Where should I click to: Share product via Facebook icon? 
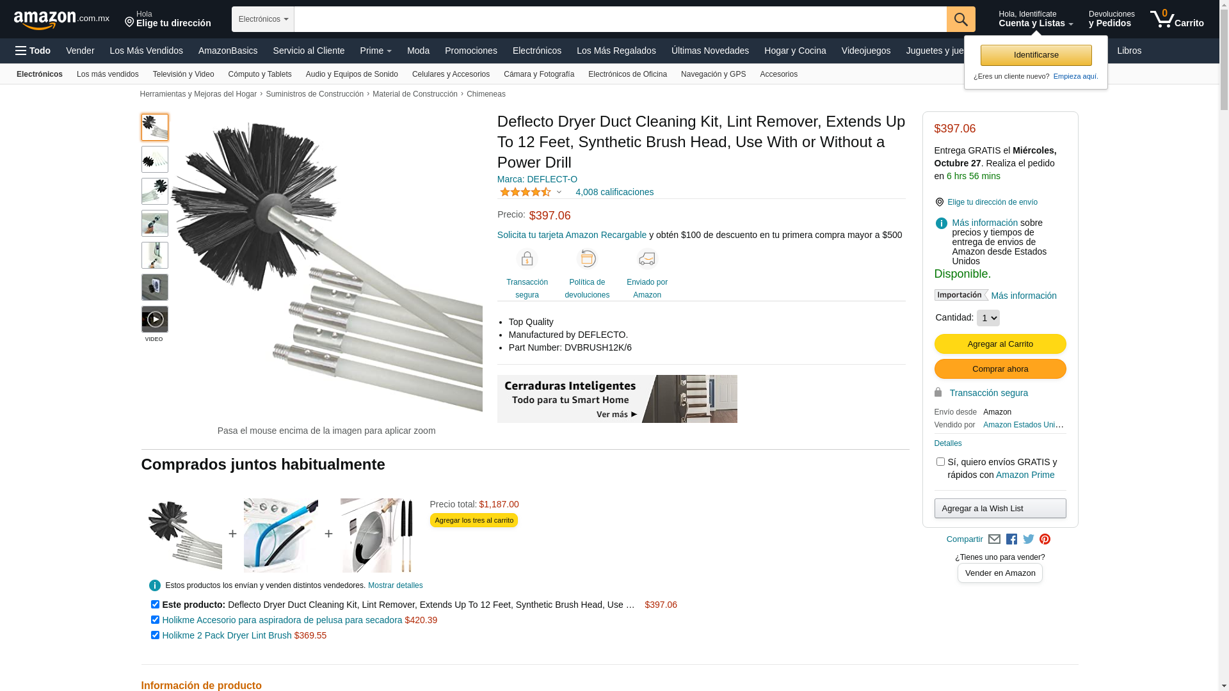coord(1011,539)
